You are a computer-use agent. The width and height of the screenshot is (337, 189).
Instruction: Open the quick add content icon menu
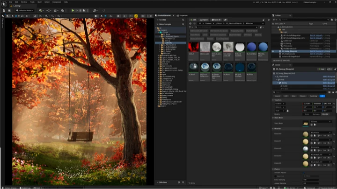(x=41, y=10)
